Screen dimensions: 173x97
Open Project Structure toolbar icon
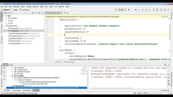pyautogui.click(x=165, y=10)
